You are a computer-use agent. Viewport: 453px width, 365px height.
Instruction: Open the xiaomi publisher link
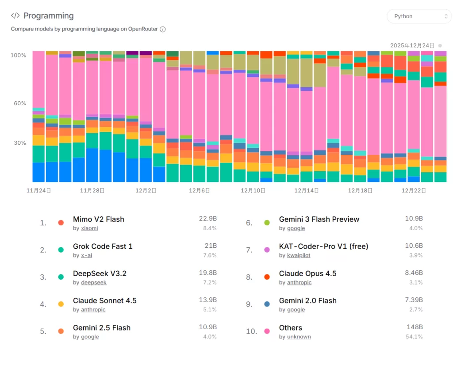89,228
